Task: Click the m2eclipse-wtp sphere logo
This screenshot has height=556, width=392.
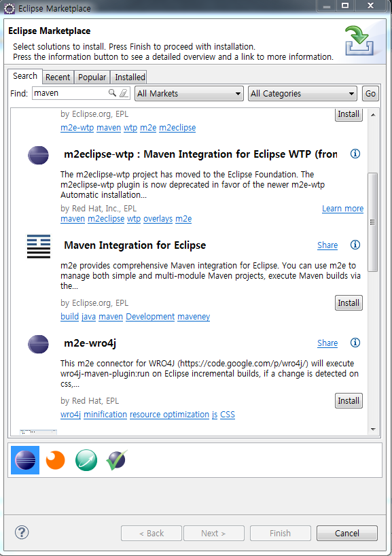Action: [x=38, y=155]
